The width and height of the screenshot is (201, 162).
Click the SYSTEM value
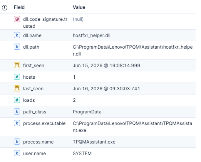tap(82, 154)
